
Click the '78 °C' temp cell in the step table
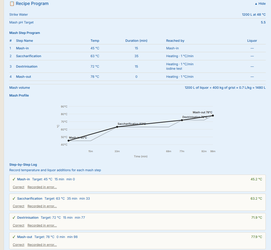tap(95, 77)
